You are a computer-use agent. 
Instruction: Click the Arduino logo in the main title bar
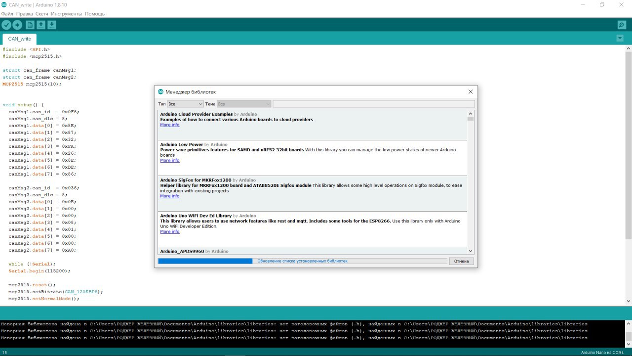(x=4, y=4)
